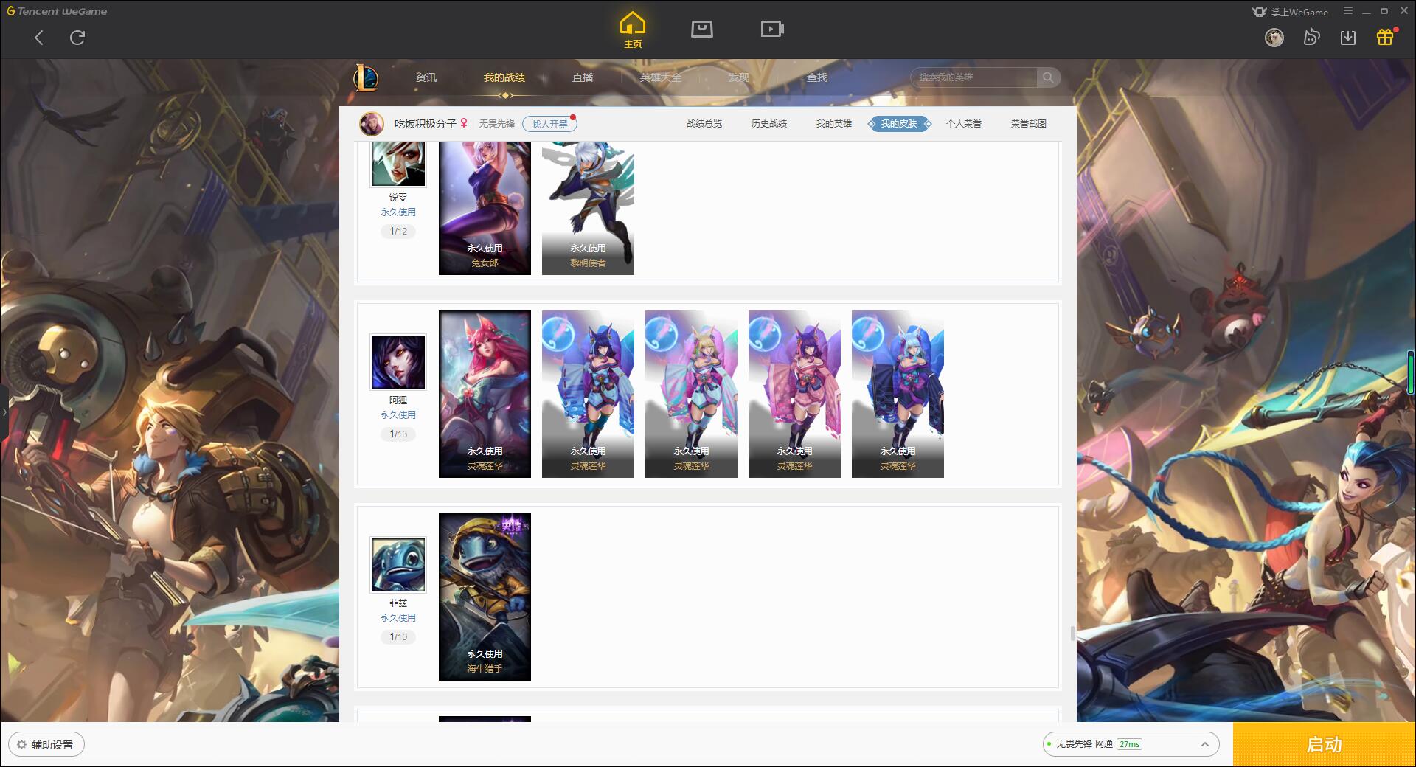Click the page scrollbar thumb
This screenshot has height=767, width=1416.
[x=1073, y=634]
